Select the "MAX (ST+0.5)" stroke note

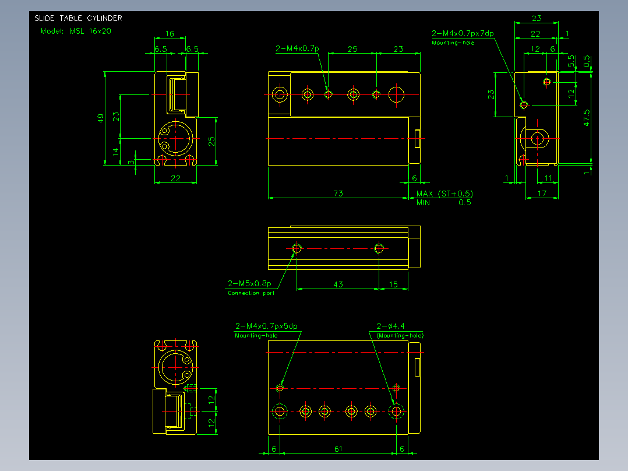point(444,194)
